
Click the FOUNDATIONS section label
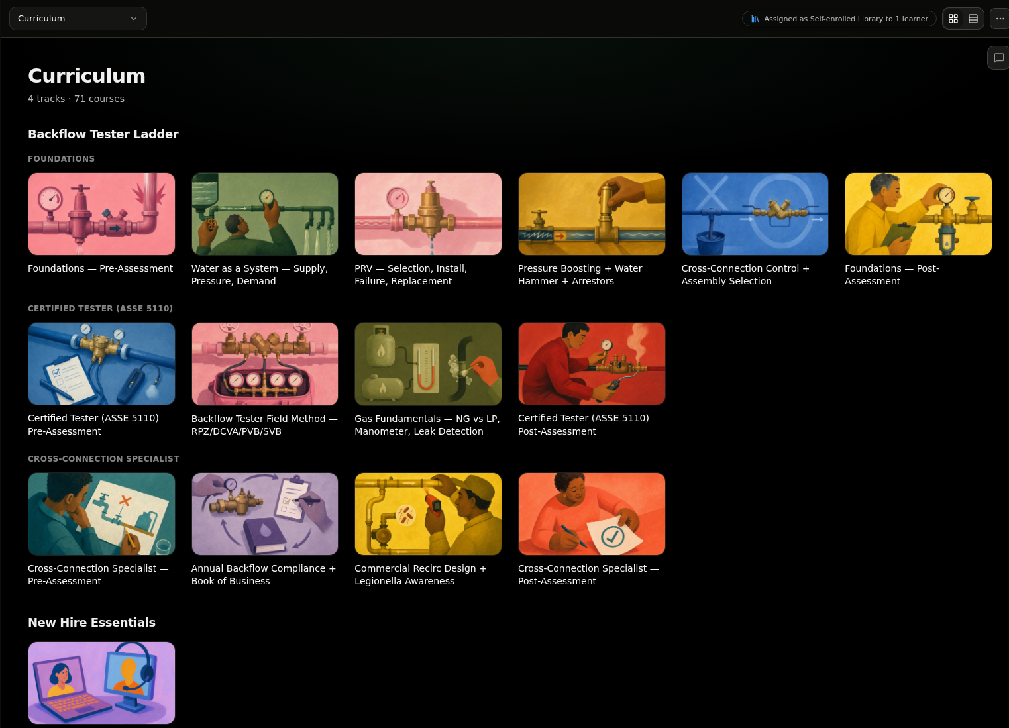pyautogui.click(x=61, y=159)
